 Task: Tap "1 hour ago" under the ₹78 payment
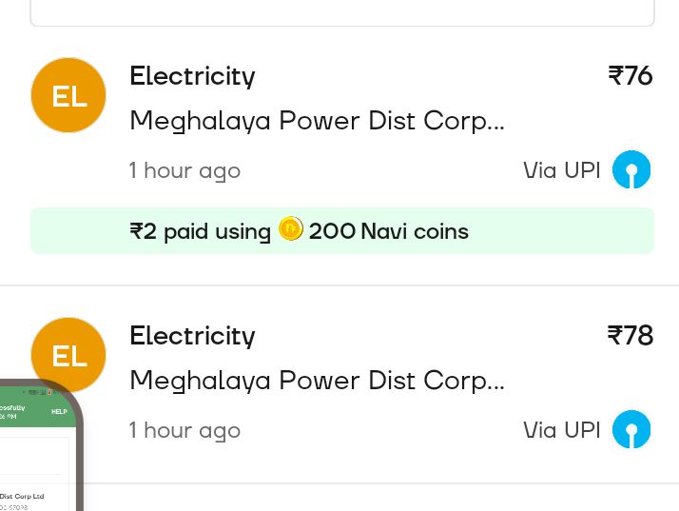tap(184, 431)
